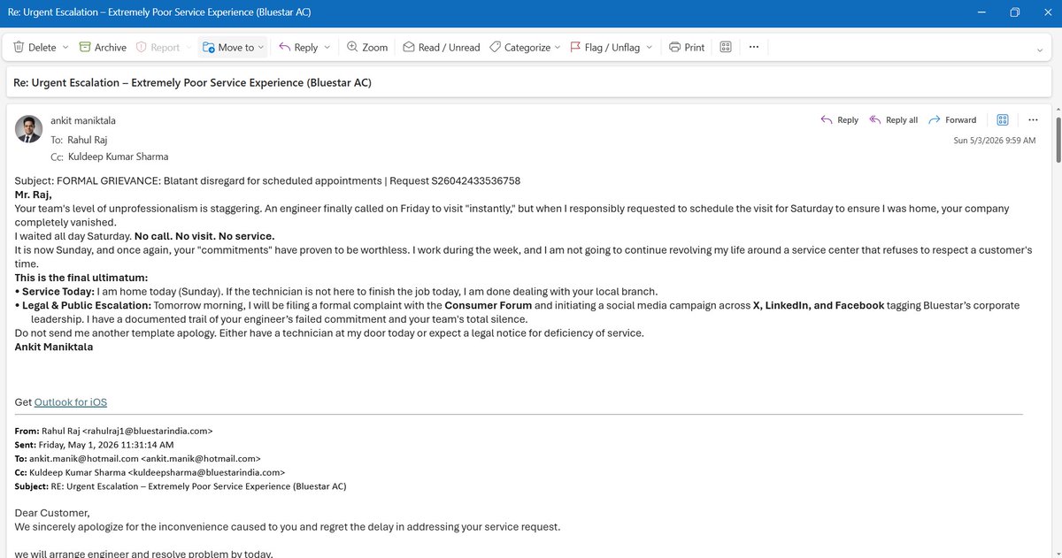Screen dimensions: 1062x558
Task: Open the Outlook for iOS link
Action: [x=71, y=402]
